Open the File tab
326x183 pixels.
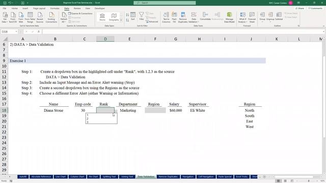5,9
